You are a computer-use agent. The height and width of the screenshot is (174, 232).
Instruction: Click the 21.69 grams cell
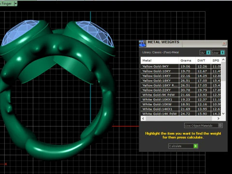click(x=188, y=109)
